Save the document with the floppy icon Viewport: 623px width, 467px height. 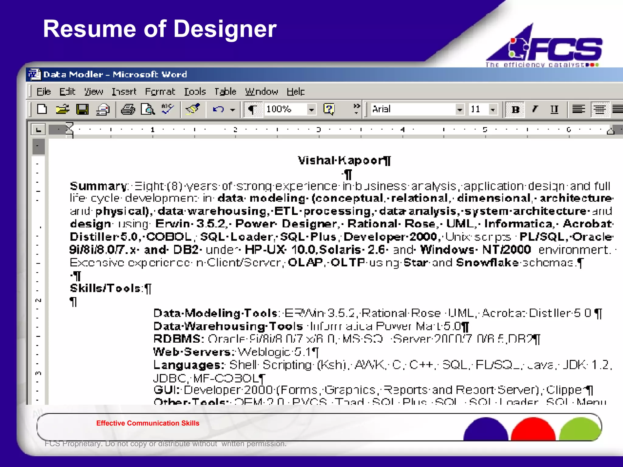(x=82, y=109)
